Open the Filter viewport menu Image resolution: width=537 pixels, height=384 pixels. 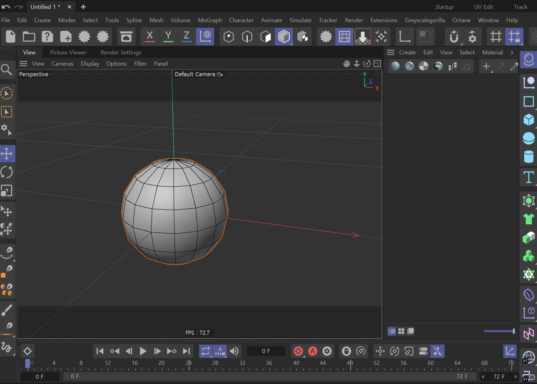(140, 63)
